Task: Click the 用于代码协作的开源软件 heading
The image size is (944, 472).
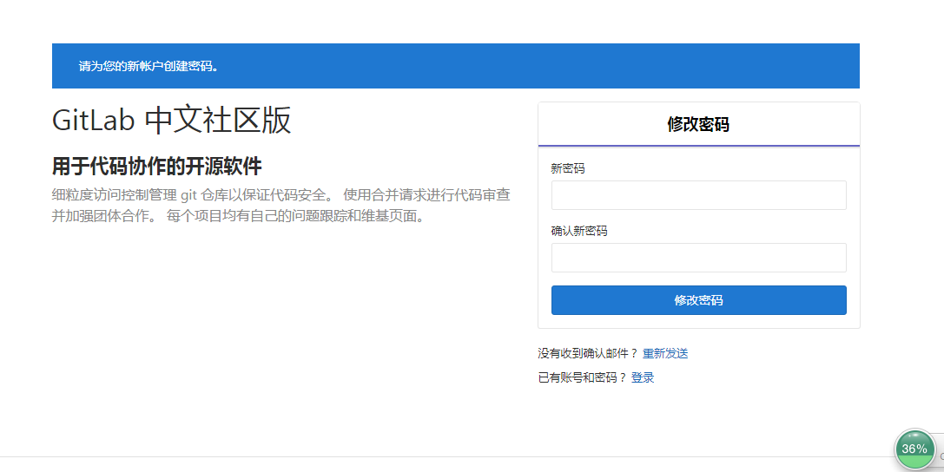Action: pos(156,167)
